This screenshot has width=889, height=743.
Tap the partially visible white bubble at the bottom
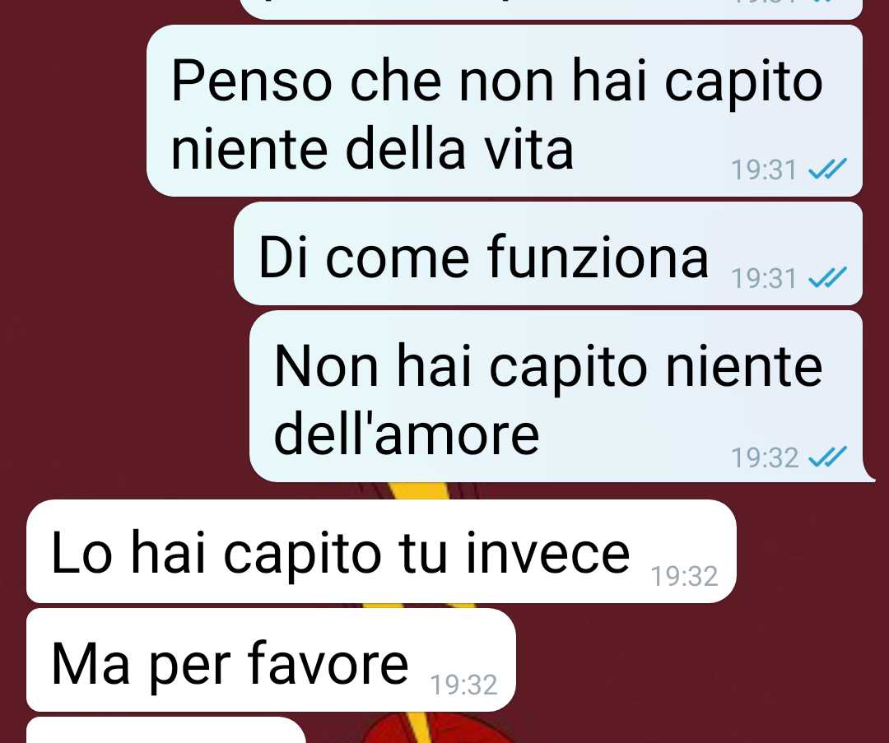tap(166, 730)
